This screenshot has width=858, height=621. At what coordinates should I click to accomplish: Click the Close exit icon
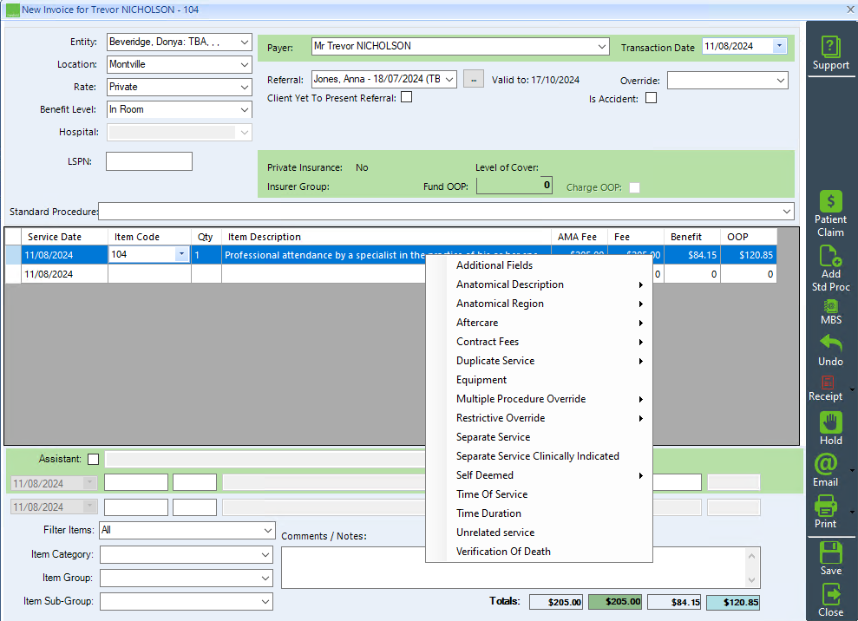830,594
